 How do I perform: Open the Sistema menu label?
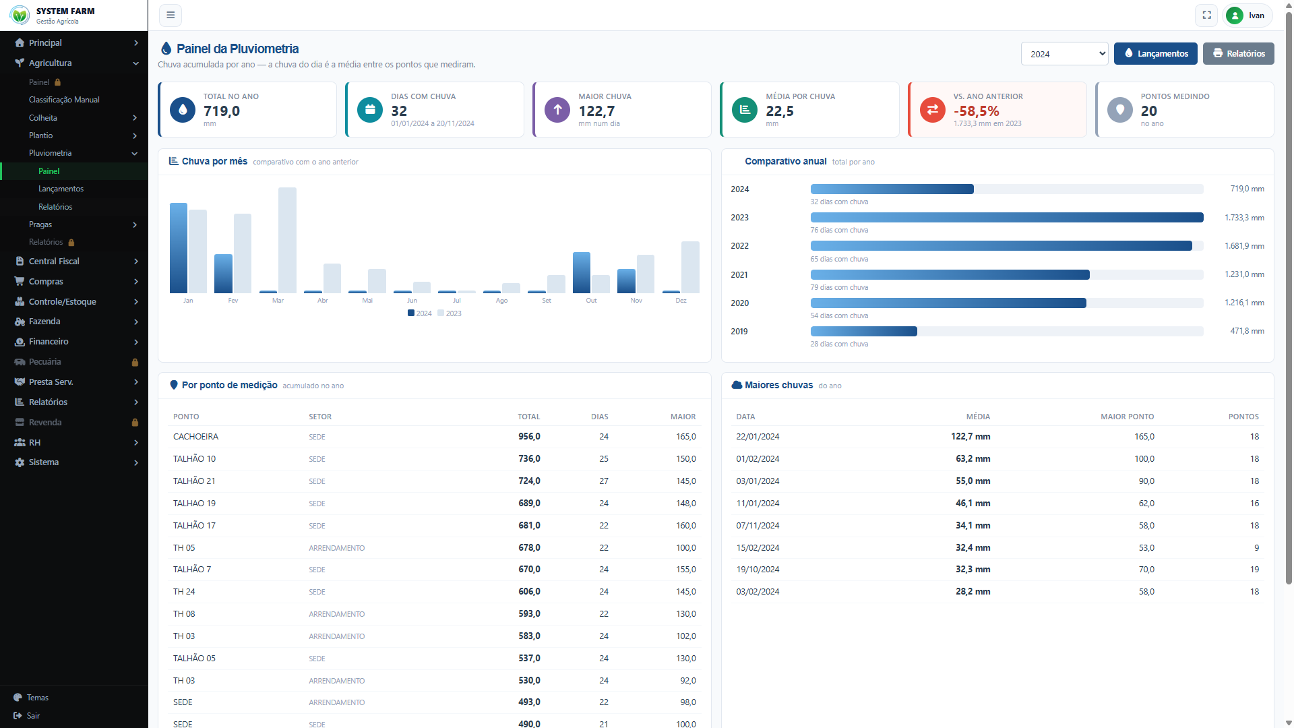click(x=44, y=462)
